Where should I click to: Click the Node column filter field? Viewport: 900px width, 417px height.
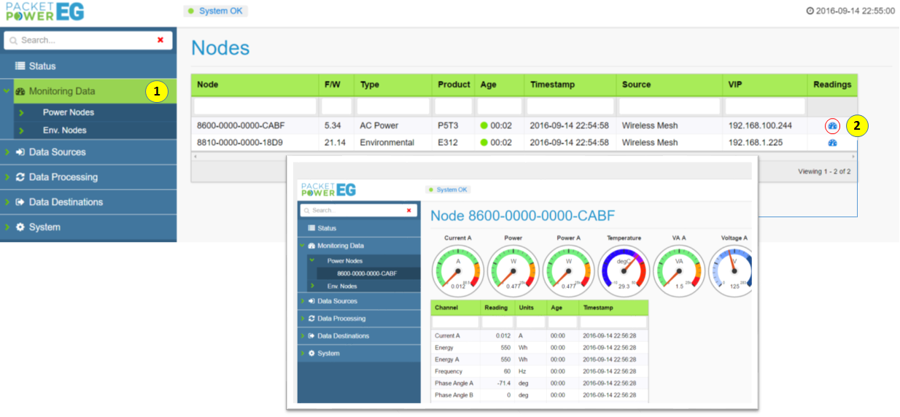pos(255,106)
